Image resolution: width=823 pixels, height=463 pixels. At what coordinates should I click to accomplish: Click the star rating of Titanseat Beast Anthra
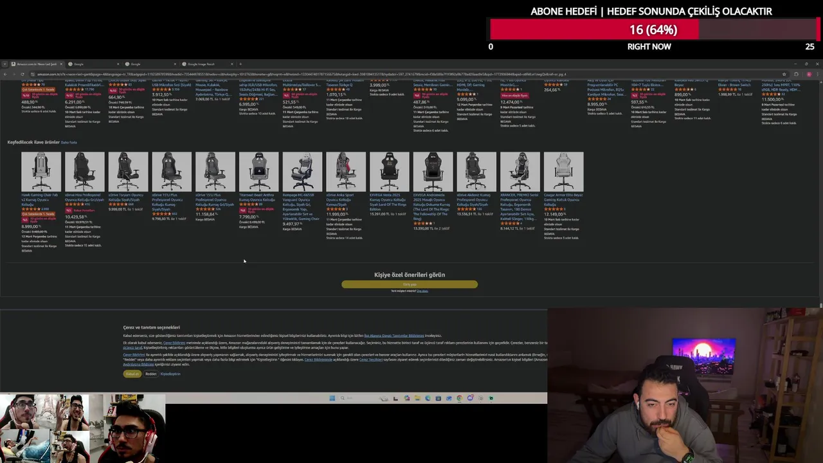tap(249, 204)
